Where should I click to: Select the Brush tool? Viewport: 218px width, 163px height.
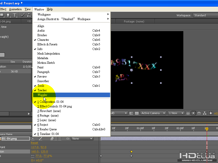click(23, 15)
